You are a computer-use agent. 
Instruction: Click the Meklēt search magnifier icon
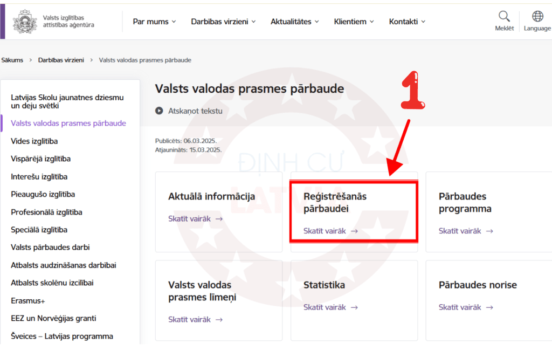click(504, 16)
